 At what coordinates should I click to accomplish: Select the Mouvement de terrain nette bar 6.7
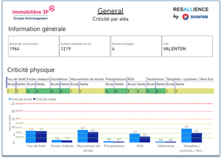pos(93,137)
